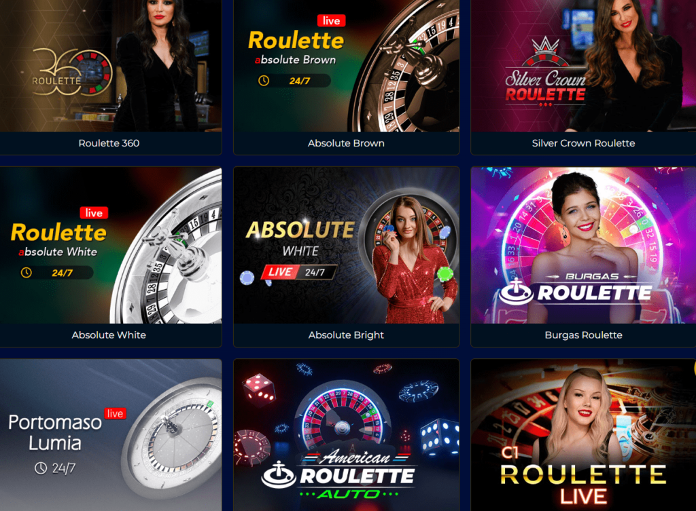The width and height of the screenshot is (696, 511).
Task: Open the Absolute Brown roulette thumbnail
Action: (x=346, y=66)
